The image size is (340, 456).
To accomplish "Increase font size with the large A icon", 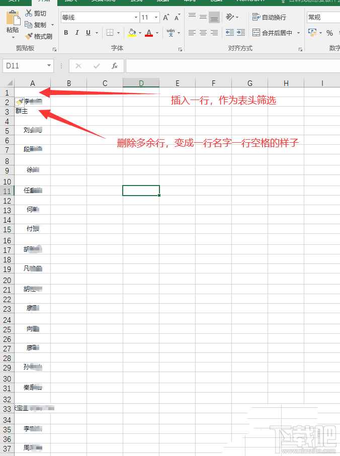I will click(166, 18).
